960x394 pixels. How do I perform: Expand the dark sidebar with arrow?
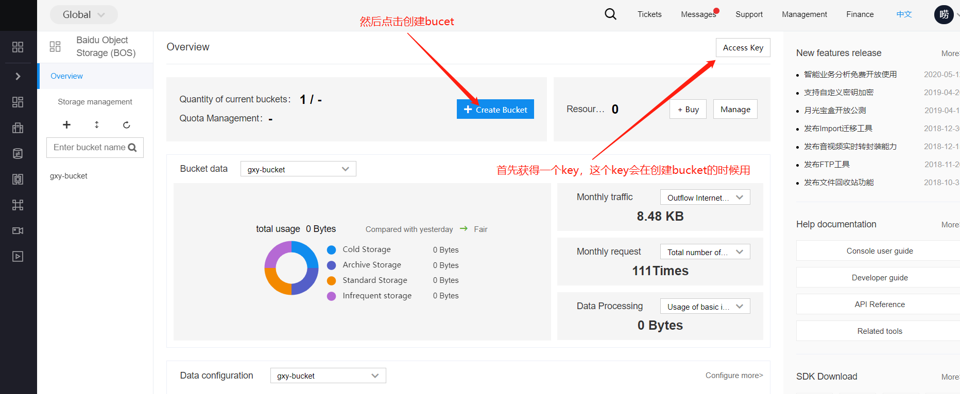click(x=18, y=76)
